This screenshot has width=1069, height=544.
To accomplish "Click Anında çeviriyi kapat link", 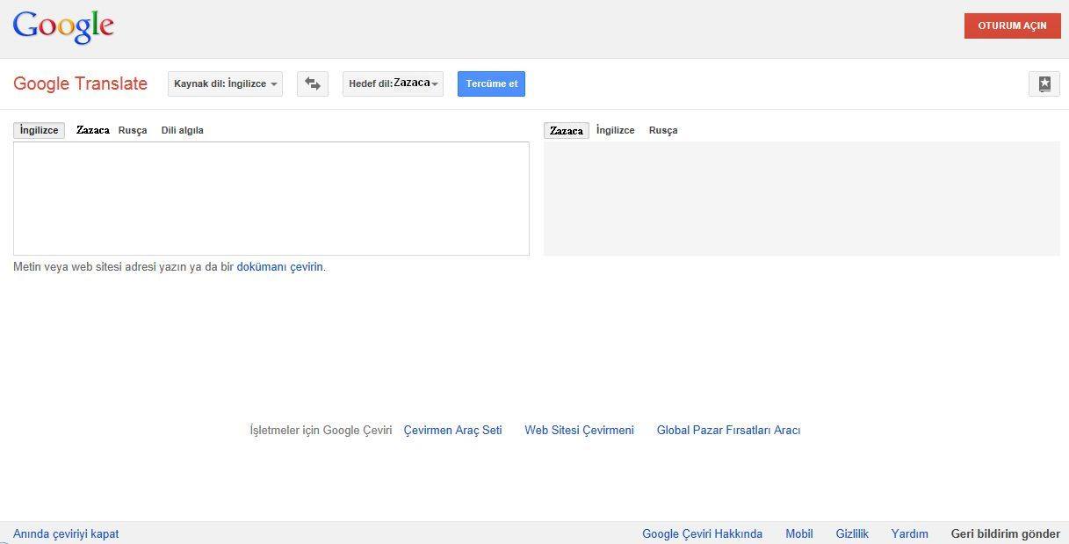I will pos(66,534).
